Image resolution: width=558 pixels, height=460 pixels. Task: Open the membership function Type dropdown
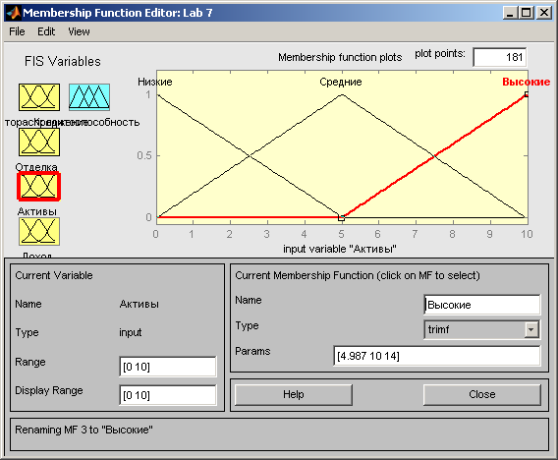481,329
